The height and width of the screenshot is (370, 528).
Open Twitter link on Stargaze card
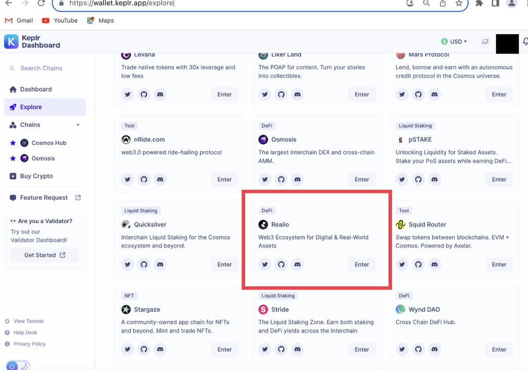128,349
